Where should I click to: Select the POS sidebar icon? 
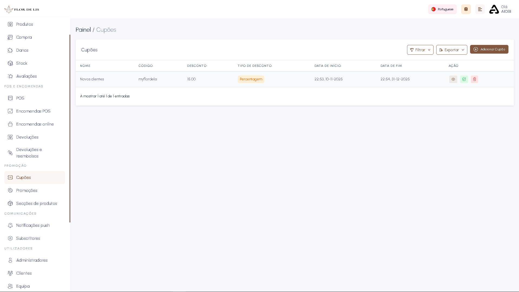[10, 98]
